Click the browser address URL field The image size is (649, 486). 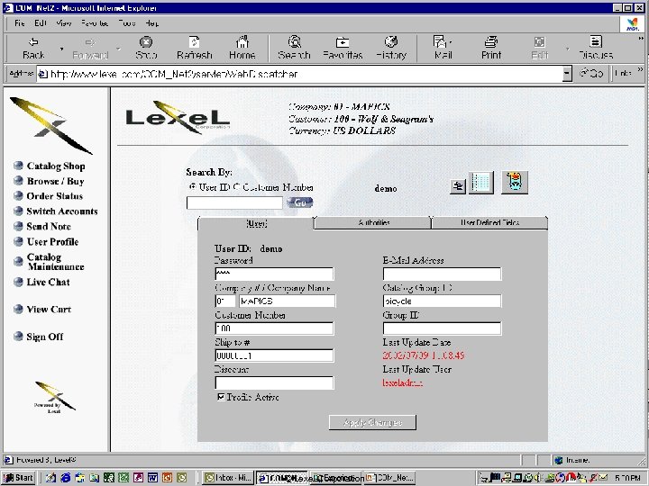(300, 74)
